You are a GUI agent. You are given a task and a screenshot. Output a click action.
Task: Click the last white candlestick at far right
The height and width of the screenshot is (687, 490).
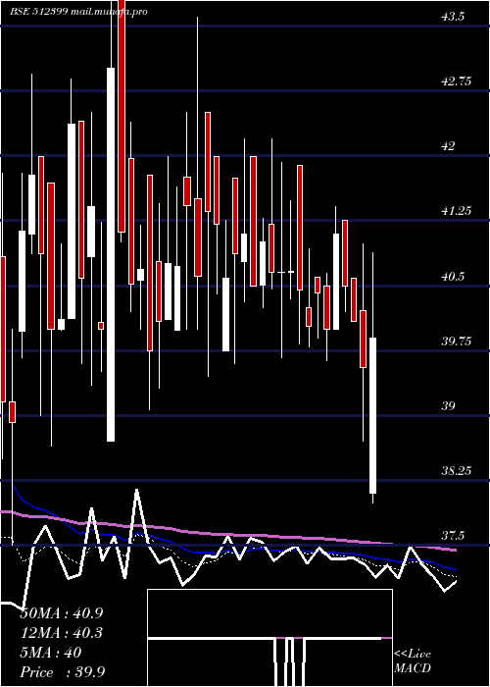(x=372, y=415)
